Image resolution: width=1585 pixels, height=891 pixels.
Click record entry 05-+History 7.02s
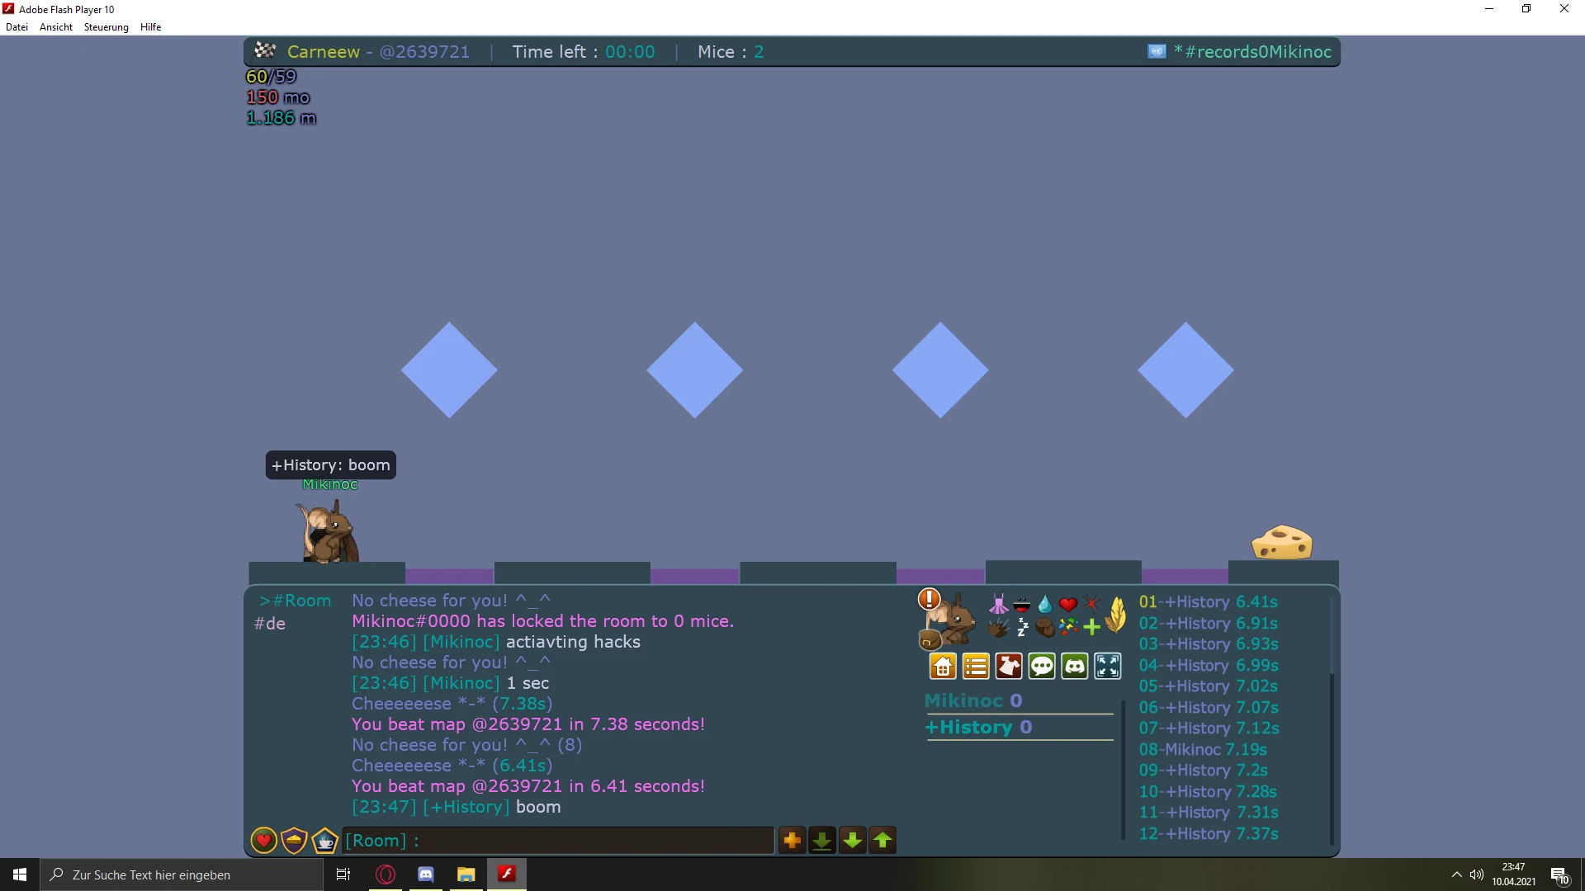pos(1209,686)
